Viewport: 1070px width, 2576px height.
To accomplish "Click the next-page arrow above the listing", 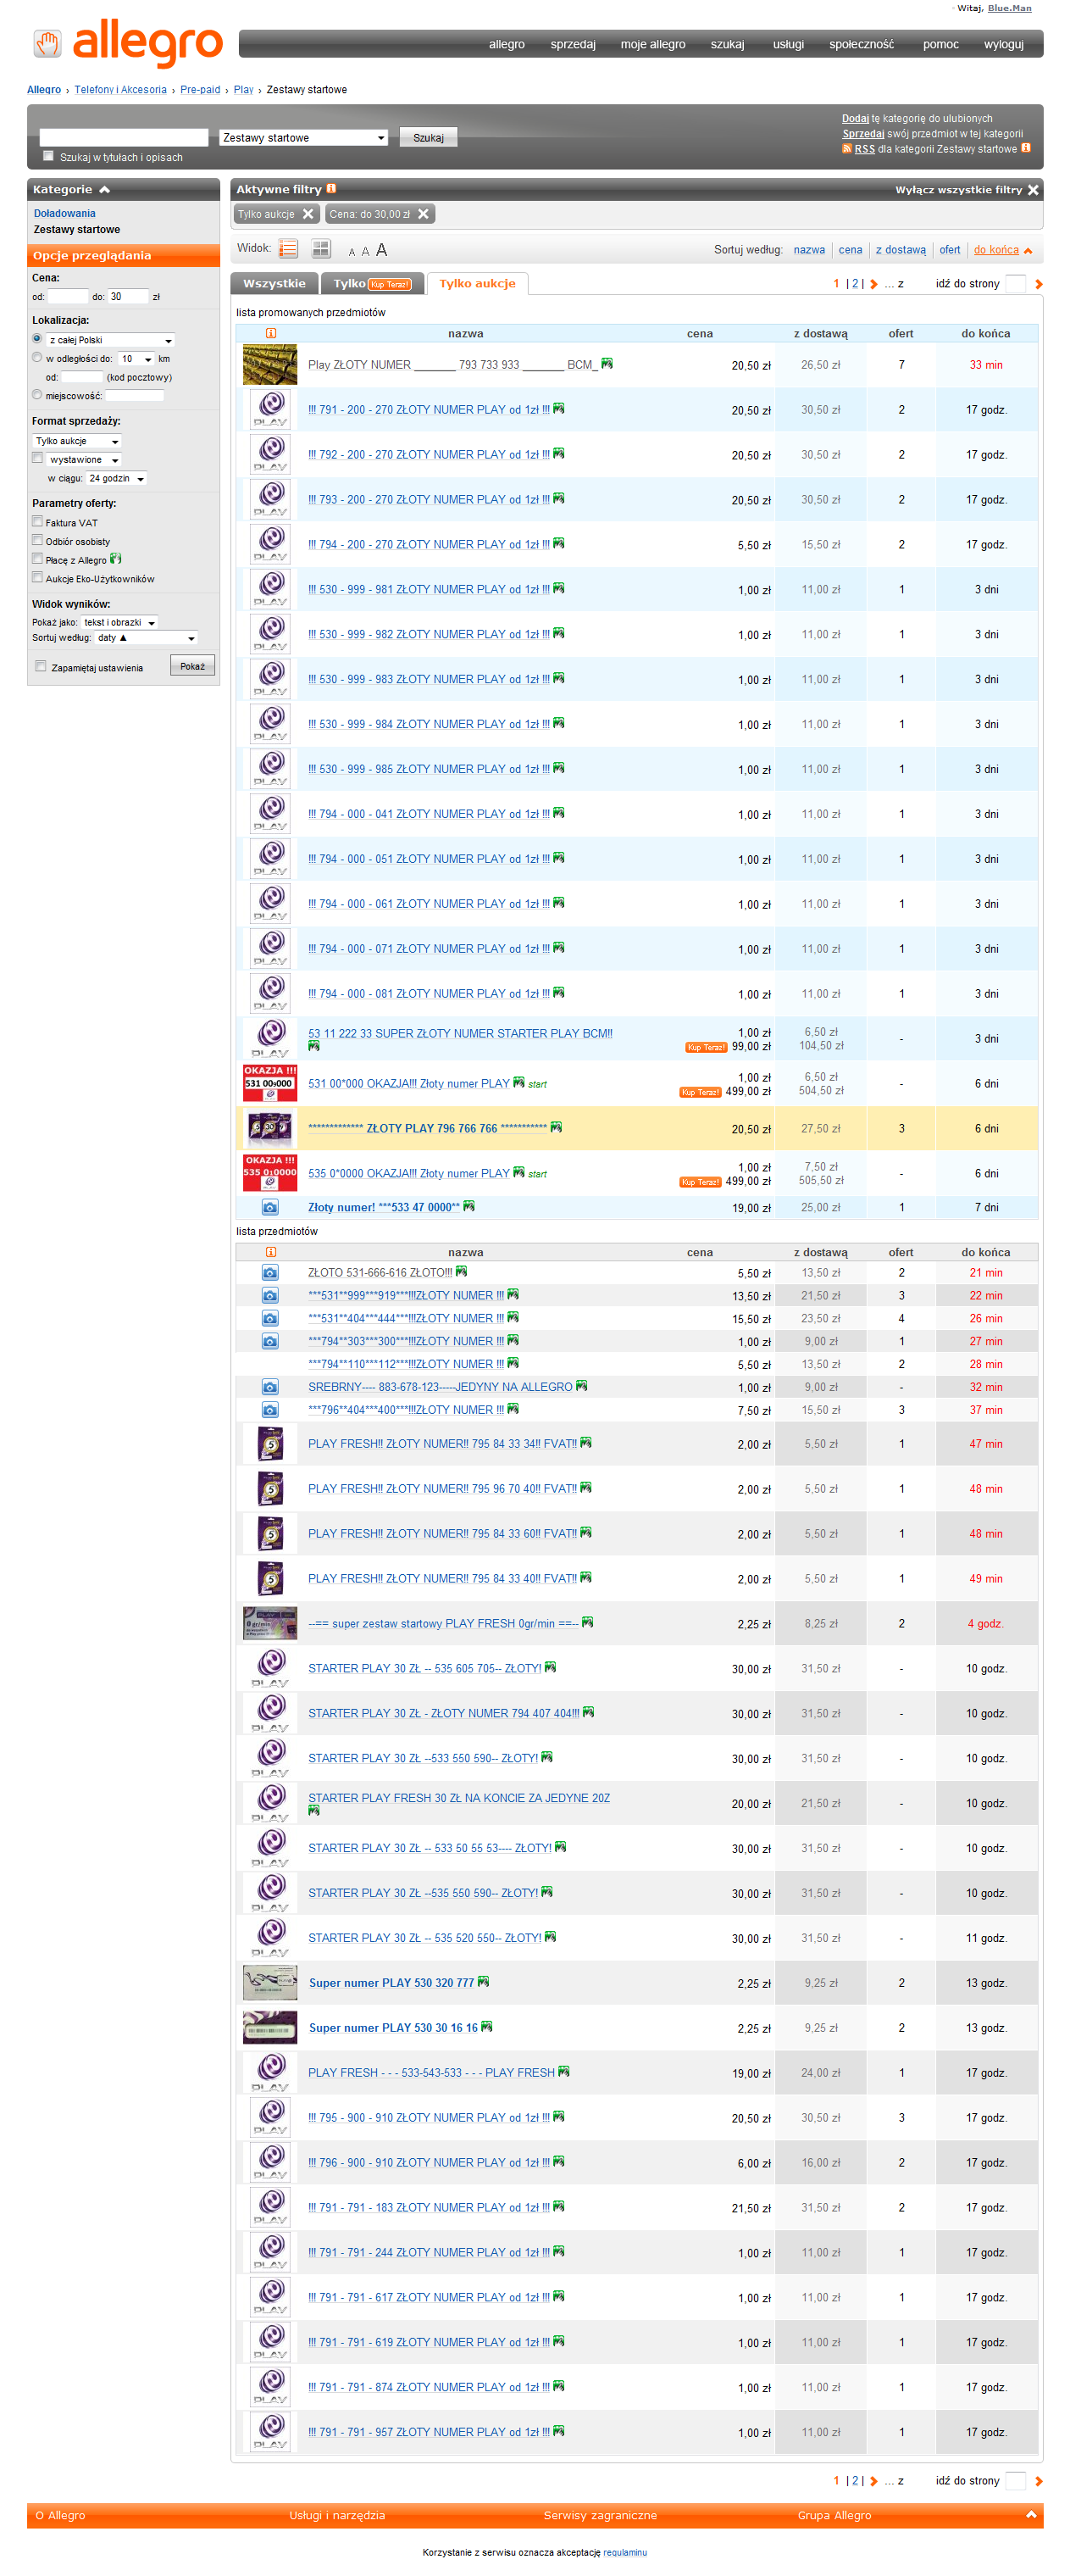I will click(x=874, y=284).
